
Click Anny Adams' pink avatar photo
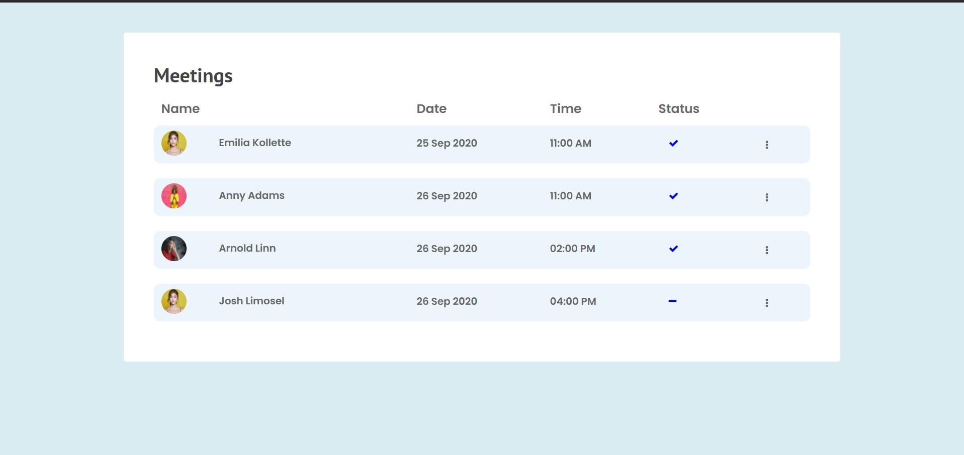coord(174,196)
